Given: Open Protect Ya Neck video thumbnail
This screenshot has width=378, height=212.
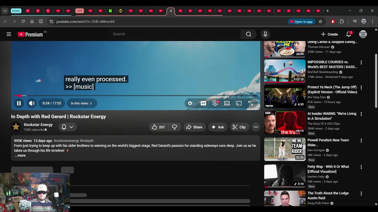Looking at the screenshot, I should tap(285, 96).
